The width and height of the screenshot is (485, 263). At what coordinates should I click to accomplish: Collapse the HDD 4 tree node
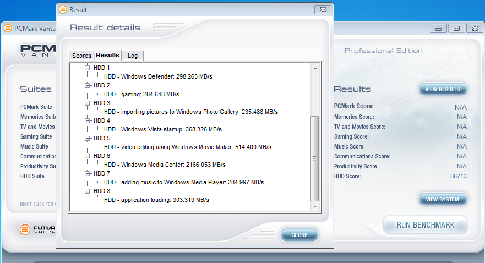pos(87,120)
